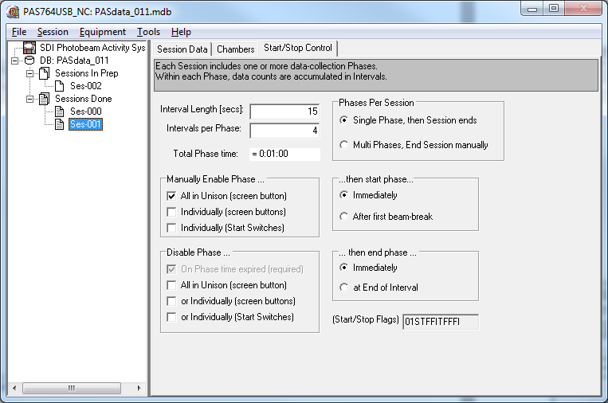Screen dimensions: 608x403
Task: Click the Sessions Done folder icon
Action: pos(45,99)
